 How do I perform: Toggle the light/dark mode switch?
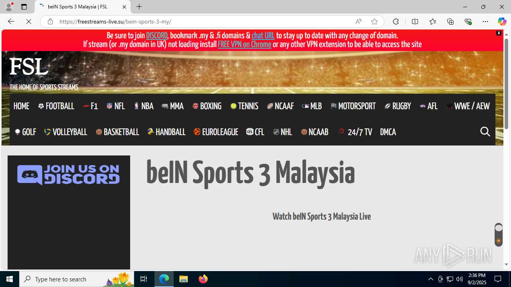click(499, 234)
